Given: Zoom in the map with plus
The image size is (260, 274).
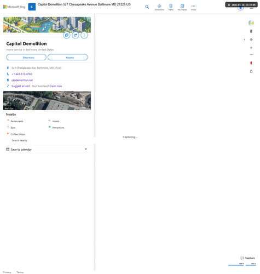Looking at the screenshot, I should pos(251,48).
